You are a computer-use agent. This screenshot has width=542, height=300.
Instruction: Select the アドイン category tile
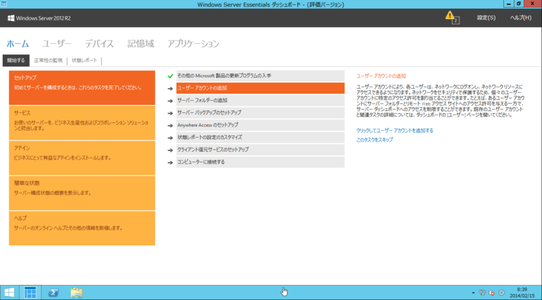[x=82, y=158]
